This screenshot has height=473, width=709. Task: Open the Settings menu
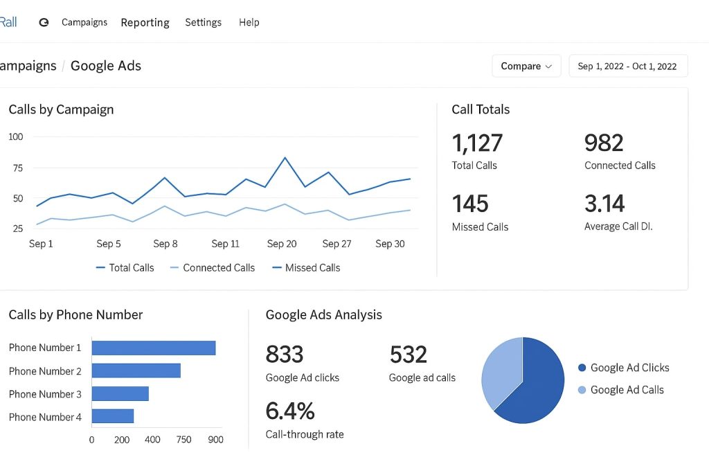[203, 22]
